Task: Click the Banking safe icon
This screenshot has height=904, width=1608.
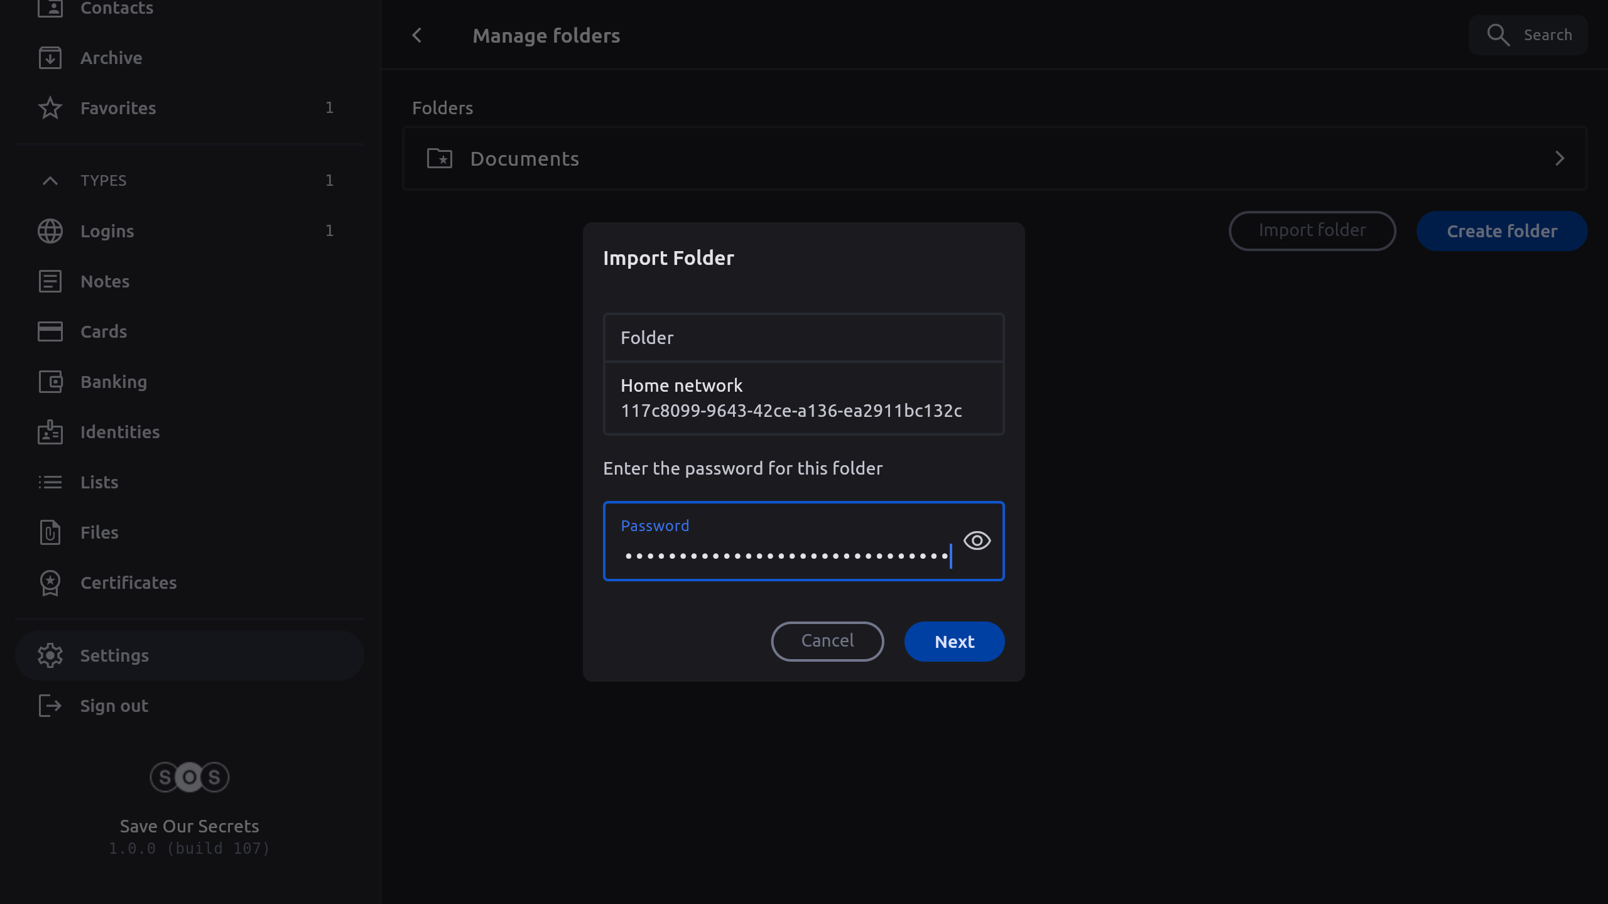Action: [50, 382]
